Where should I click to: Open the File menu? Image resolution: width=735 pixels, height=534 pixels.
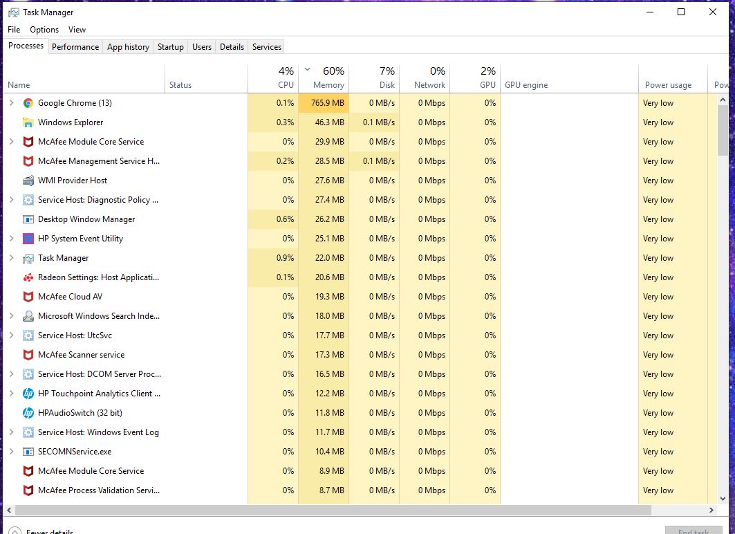click(14, 30)
